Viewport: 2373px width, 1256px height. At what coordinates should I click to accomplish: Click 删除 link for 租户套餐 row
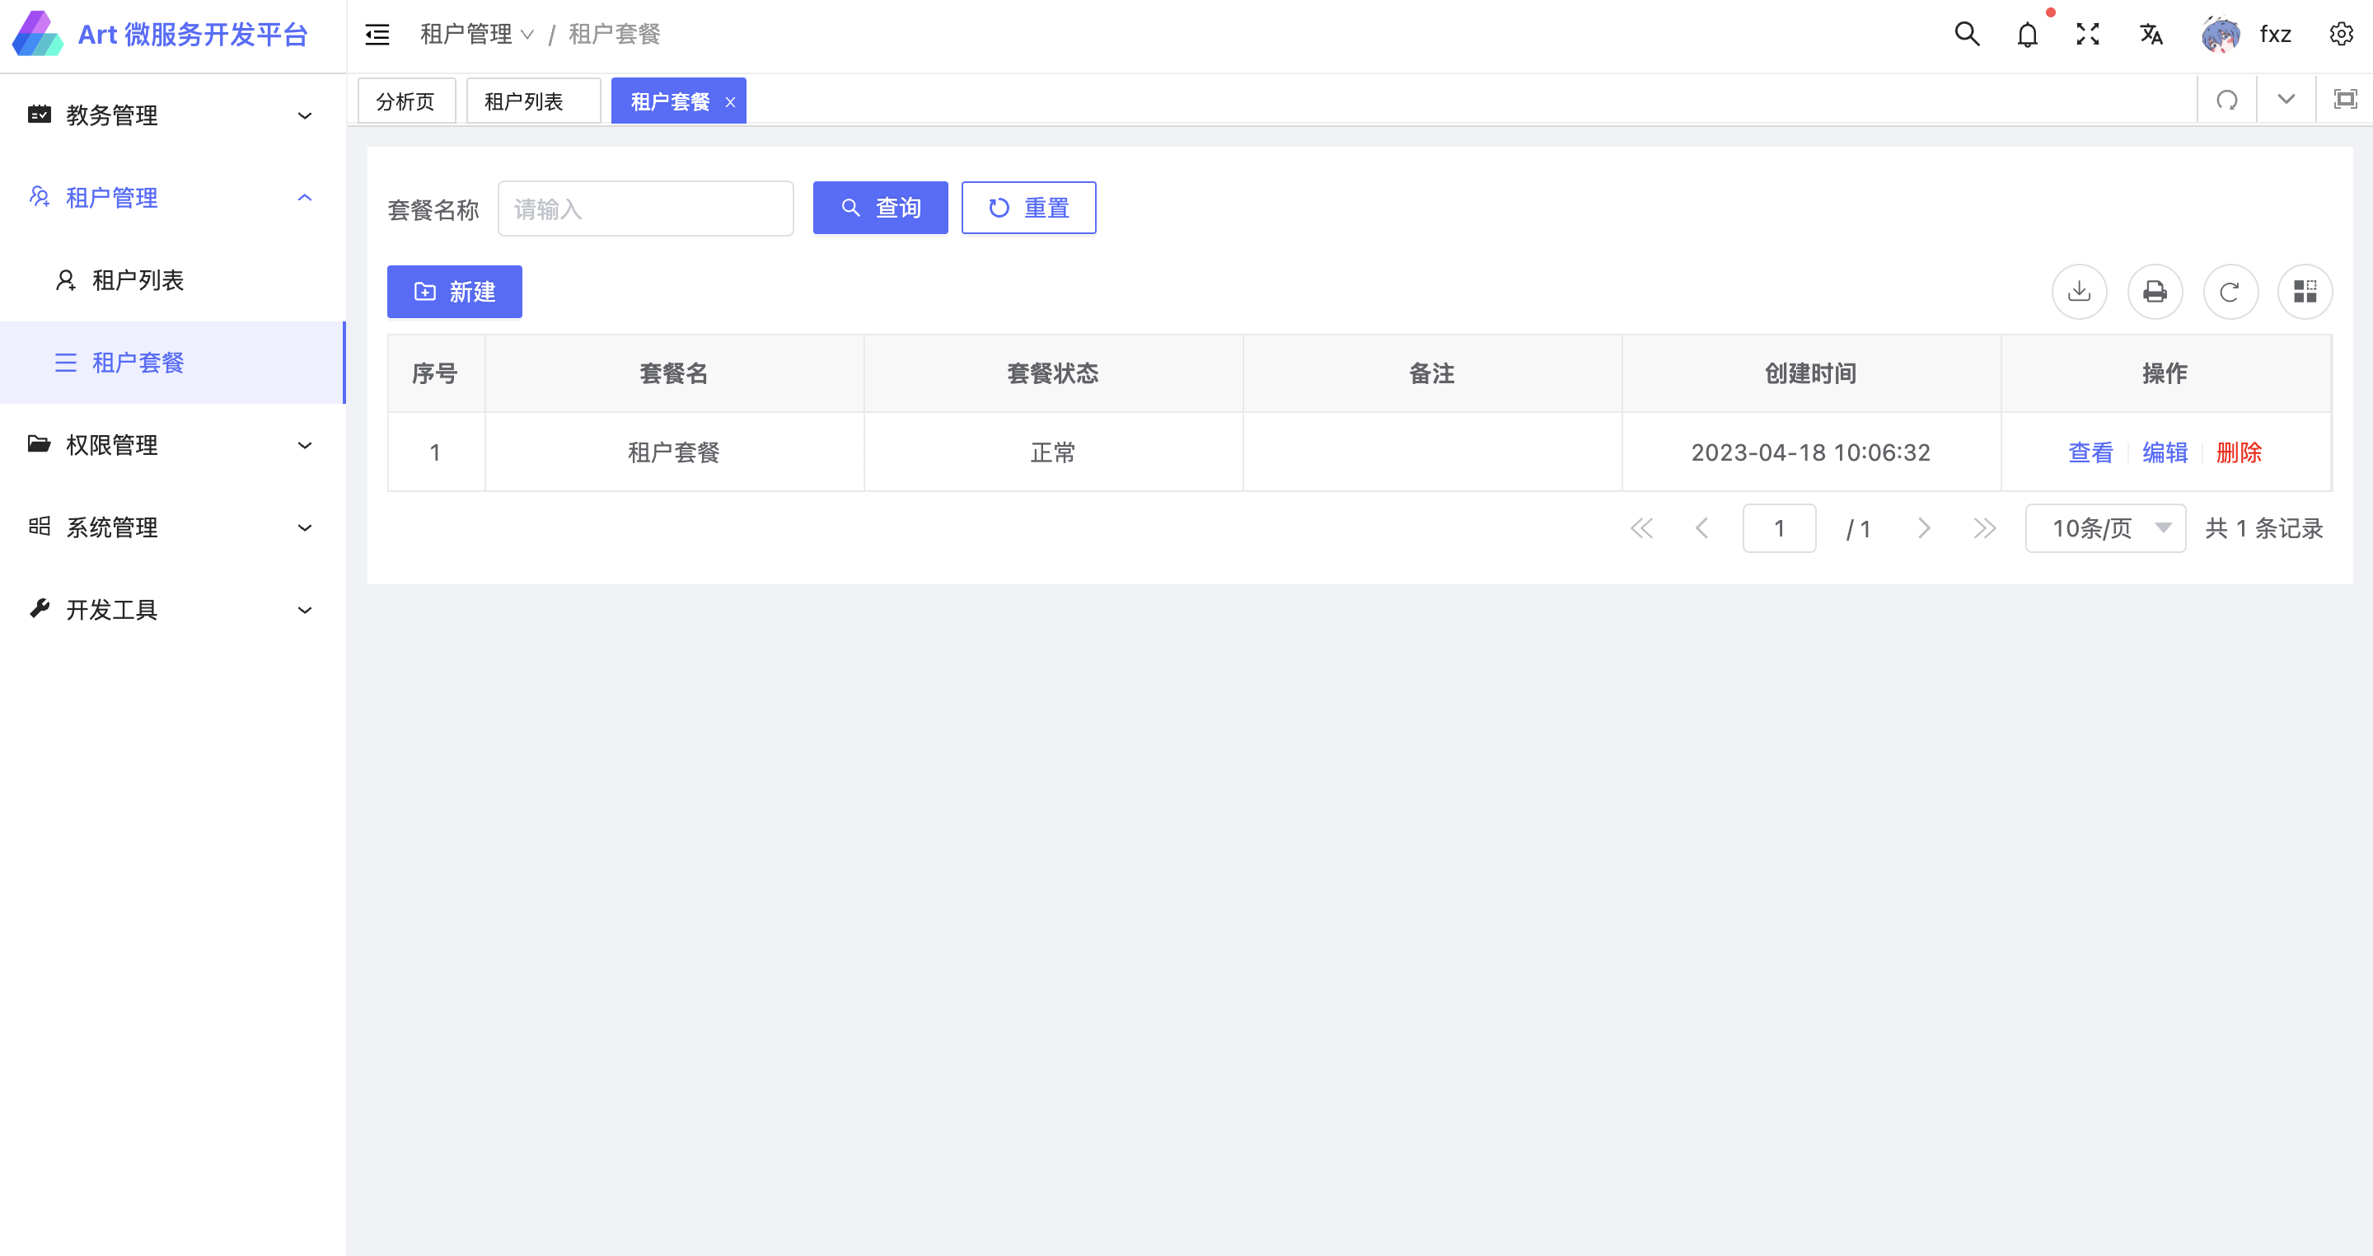tap(2239, 452)
